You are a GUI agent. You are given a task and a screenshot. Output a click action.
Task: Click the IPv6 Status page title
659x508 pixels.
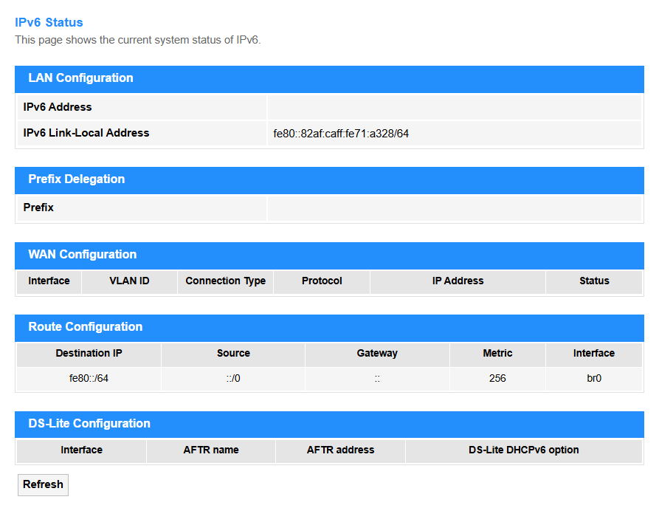[x=49, y=22]
